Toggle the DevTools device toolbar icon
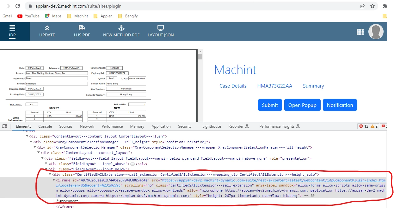The height and width of the screenshot is (208, 394). [x=5, y=126]
